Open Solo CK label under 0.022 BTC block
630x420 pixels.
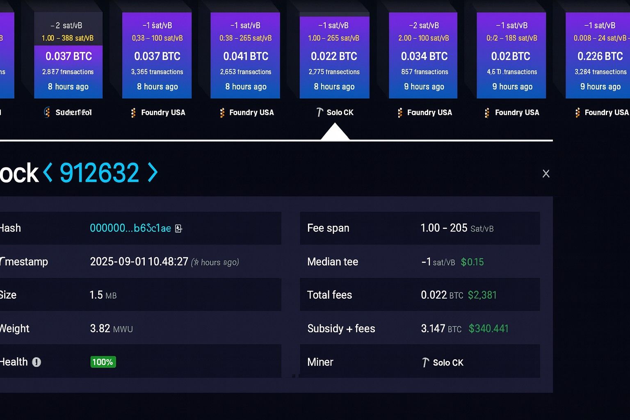pyautogui.click(x=340, y=112)
